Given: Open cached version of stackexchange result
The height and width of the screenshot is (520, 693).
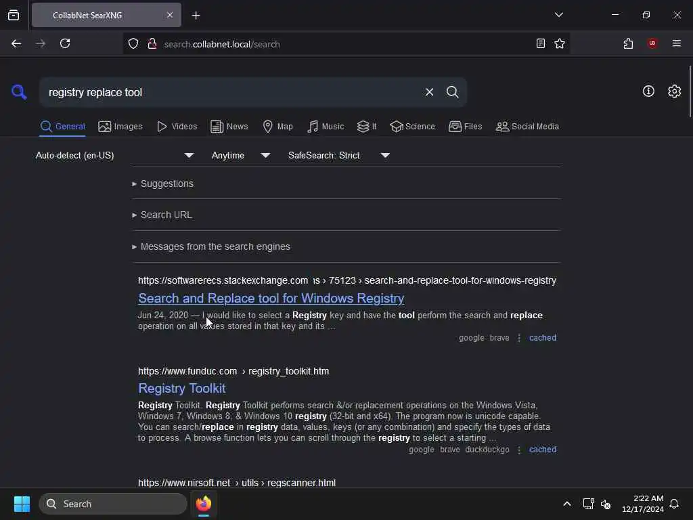Looking at the screenshot, I should 543,338.
